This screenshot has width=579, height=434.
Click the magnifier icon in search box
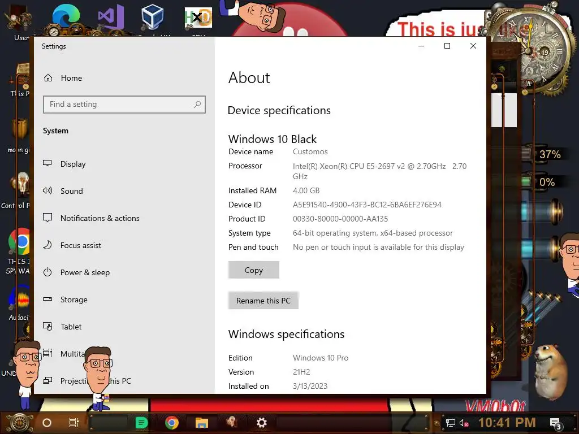pyautogui.click(x=197, y=105)
